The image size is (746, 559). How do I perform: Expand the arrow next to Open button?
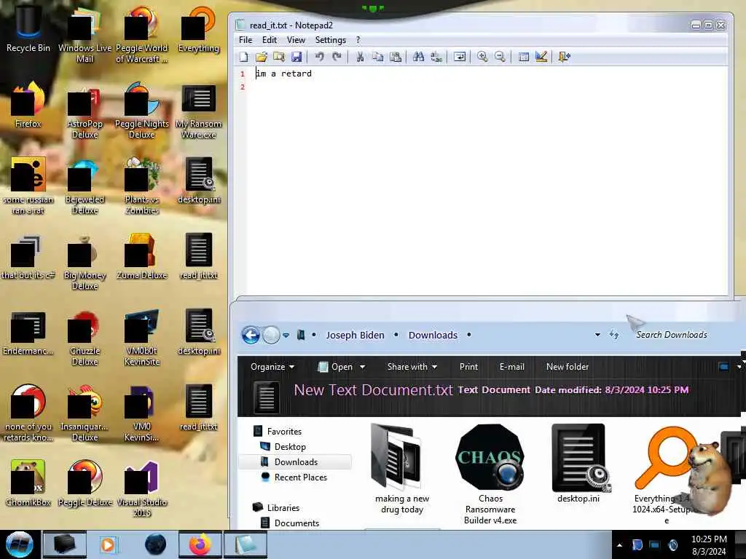point(363,367)
